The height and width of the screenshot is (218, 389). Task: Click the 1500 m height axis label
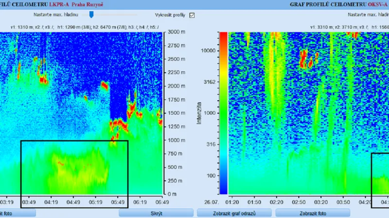[x=177, y=113]
